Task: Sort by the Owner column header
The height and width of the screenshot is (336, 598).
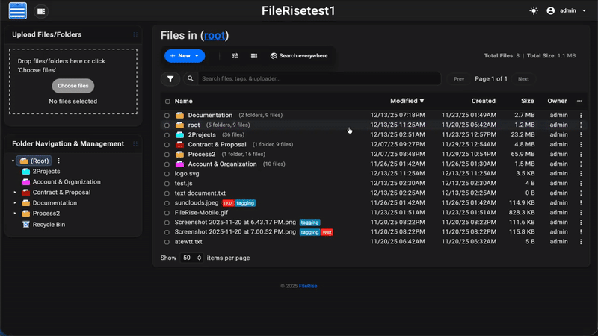Action: [557, 101]
